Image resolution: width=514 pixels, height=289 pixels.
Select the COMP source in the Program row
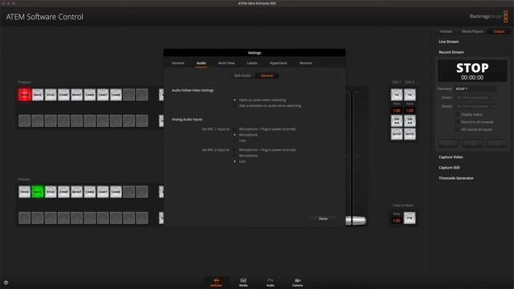[x=63, y=95]
